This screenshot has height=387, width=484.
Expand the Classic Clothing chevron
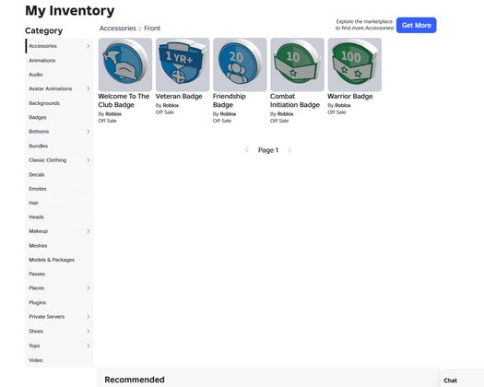pyautogui.click(x=89, y=159)
